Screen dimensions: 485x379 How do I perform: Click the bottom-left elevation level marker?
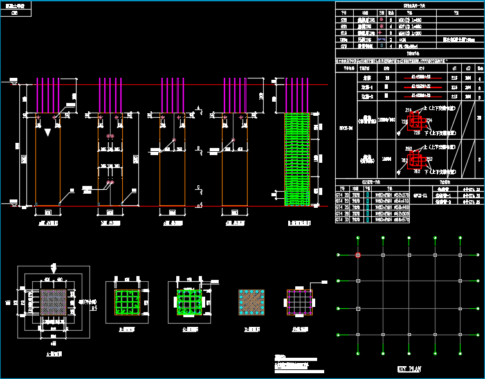click(12, 205)
